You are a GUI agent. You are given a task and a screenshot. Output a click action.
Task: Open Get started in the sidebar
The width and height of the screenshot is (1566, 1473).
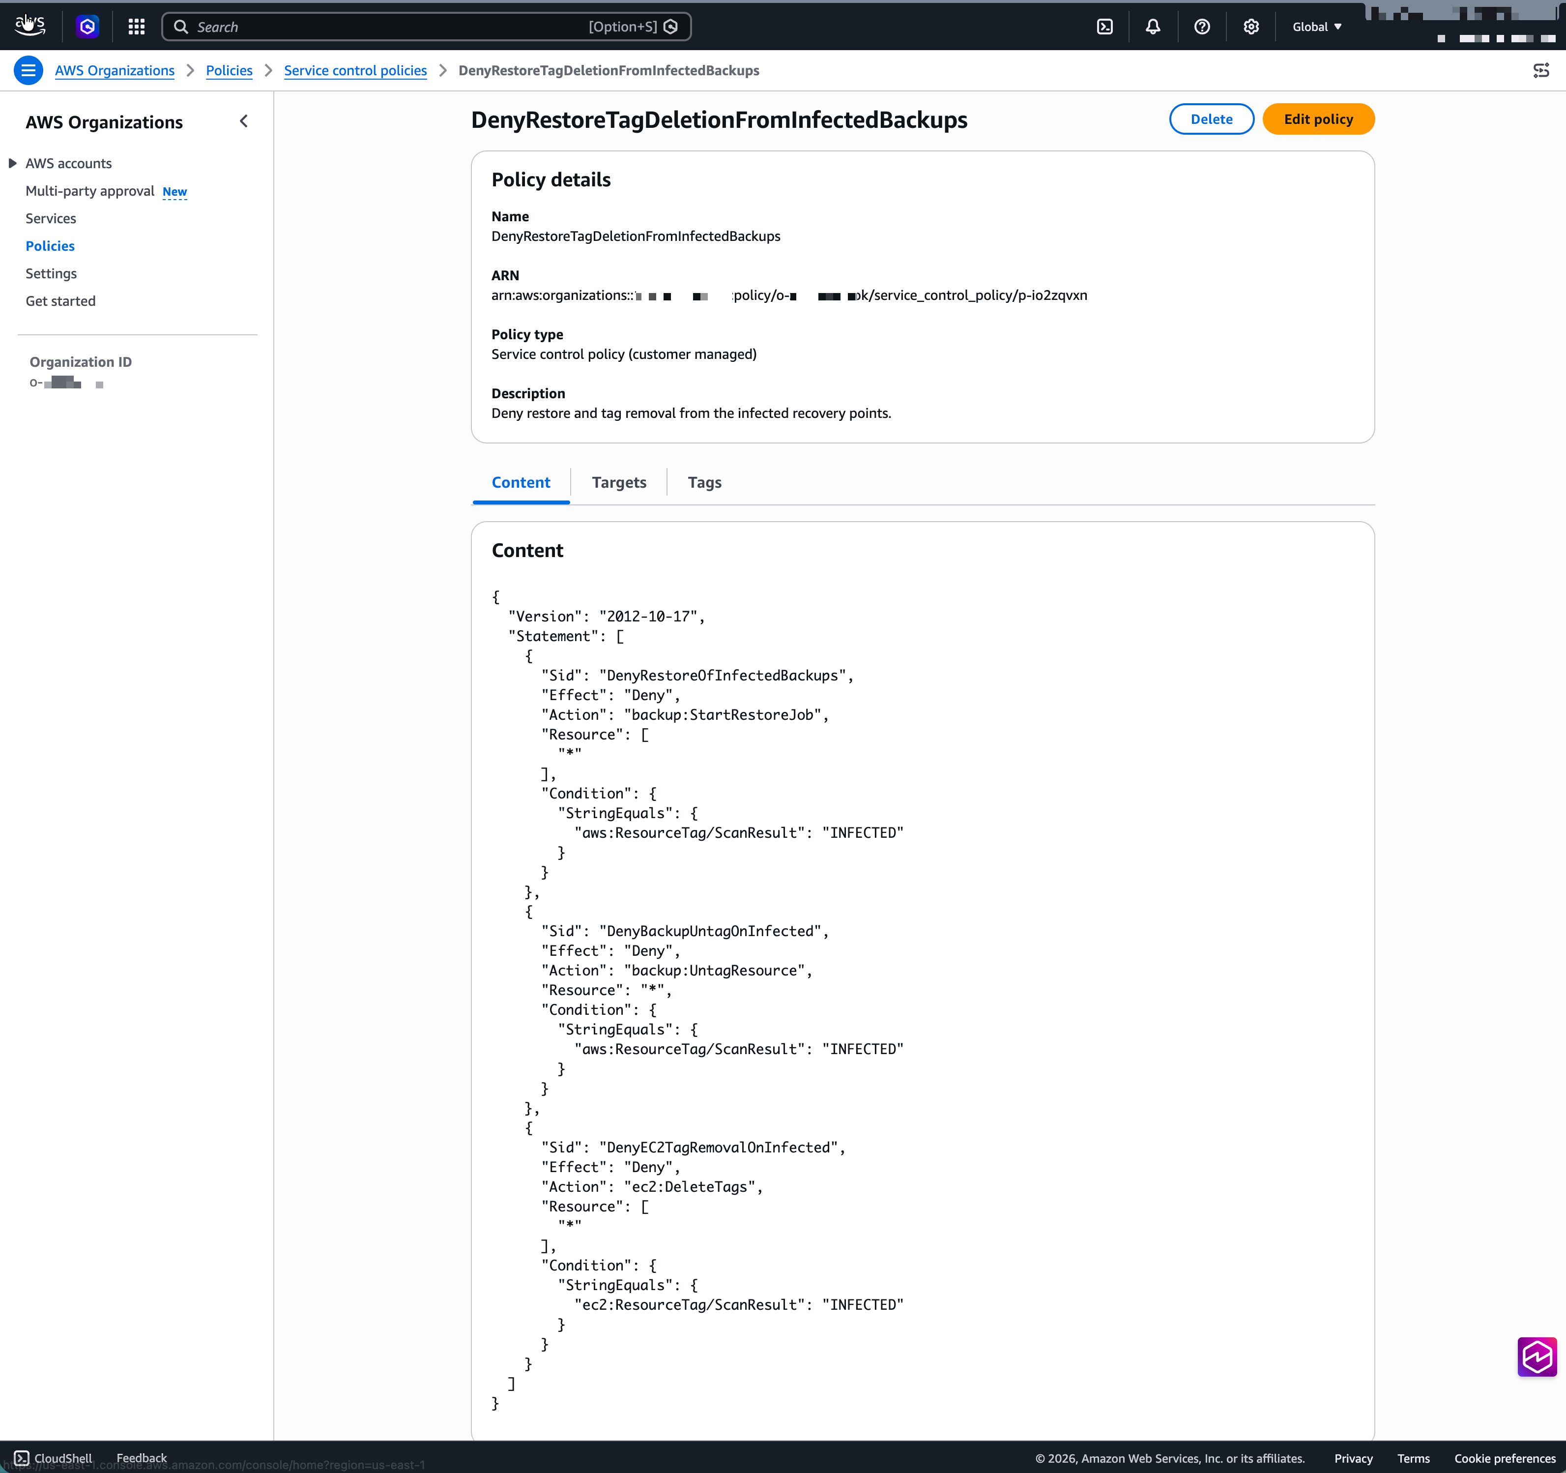click(60, 301)
